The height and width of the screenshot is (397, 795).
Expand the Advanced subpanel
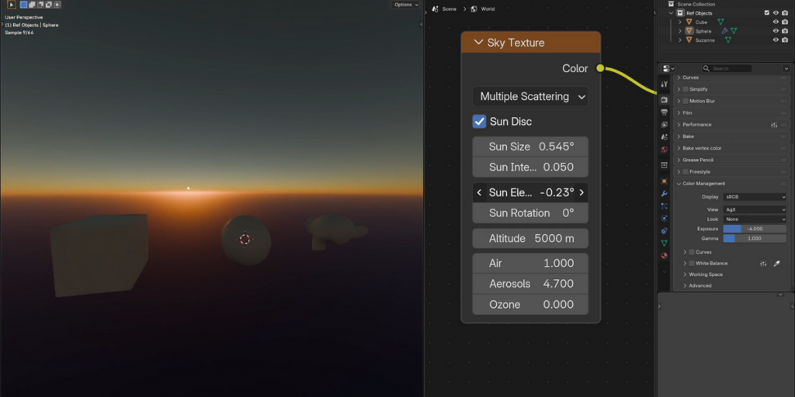coord(685,285)
